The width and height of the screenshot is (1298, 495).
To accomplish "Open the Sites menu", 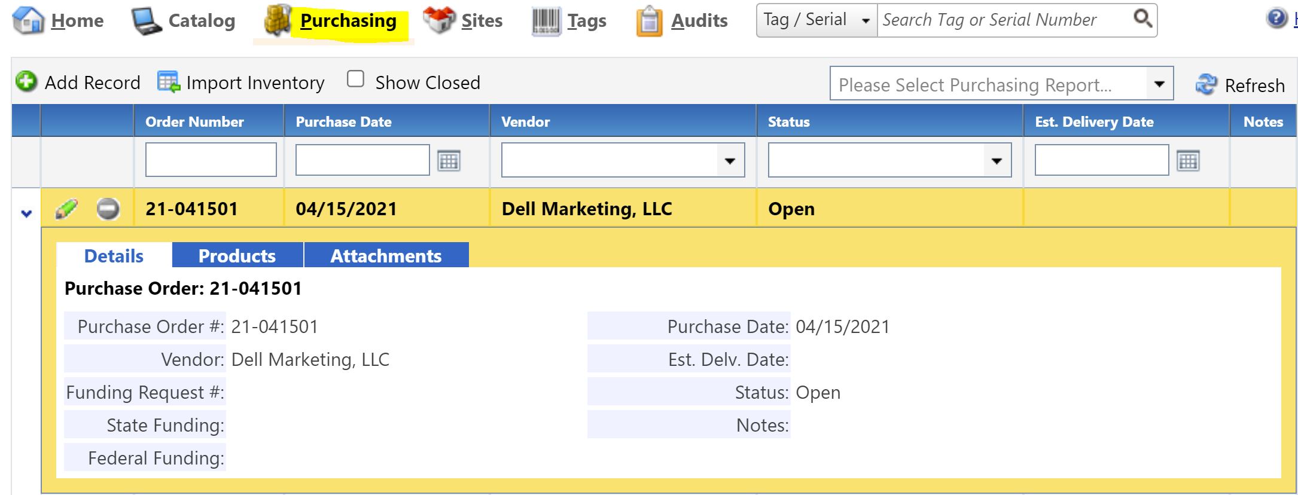I will tap(482, 21).
